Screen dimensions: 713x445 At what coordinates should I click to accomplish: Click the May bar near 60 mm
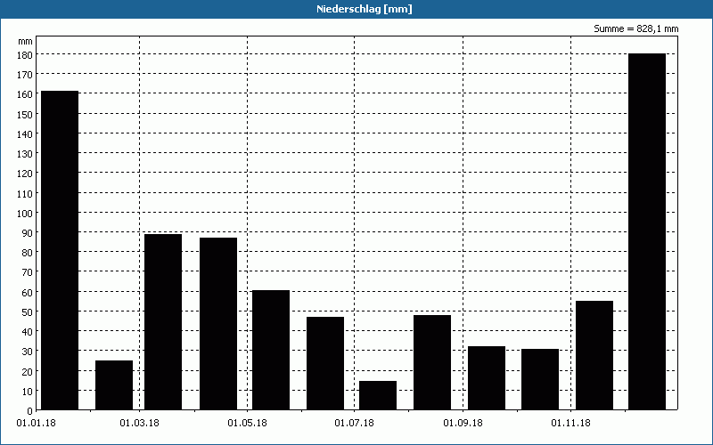click(271, 350)
